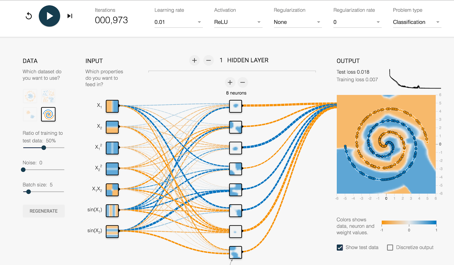Add a neuron with the plus button
The image size is (454, 265).
[230, 82]
